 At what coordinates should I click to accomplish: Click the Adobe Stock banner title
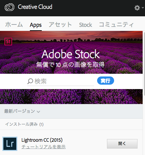click(x=71, y=54)
